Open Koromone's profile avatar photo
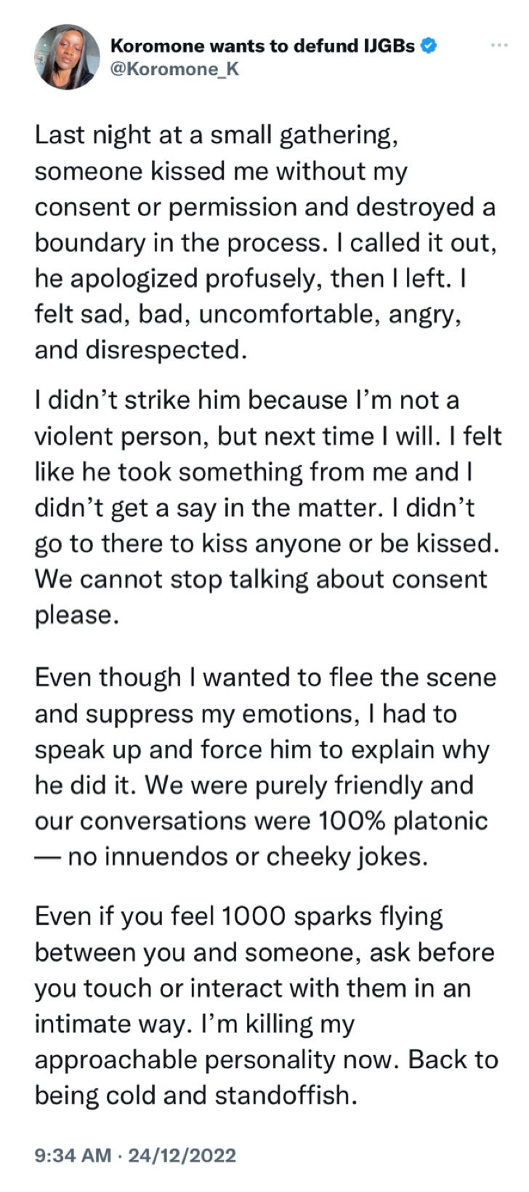 [x=67, y=57]
